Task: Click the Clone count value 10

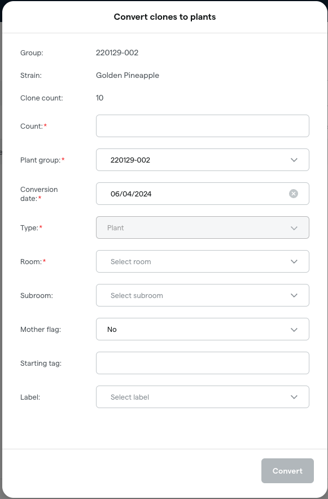Action: tap(99, 98)
